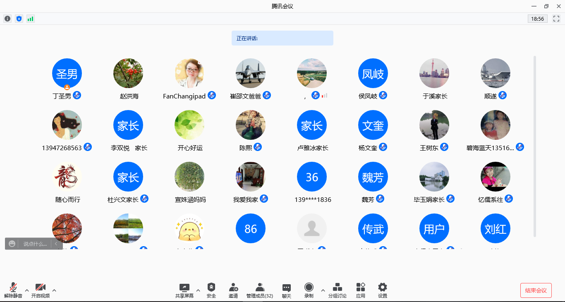This screenshot has height=302, width=565.
Task: Open meeting Settings (设置)
Action: [383, 290]
